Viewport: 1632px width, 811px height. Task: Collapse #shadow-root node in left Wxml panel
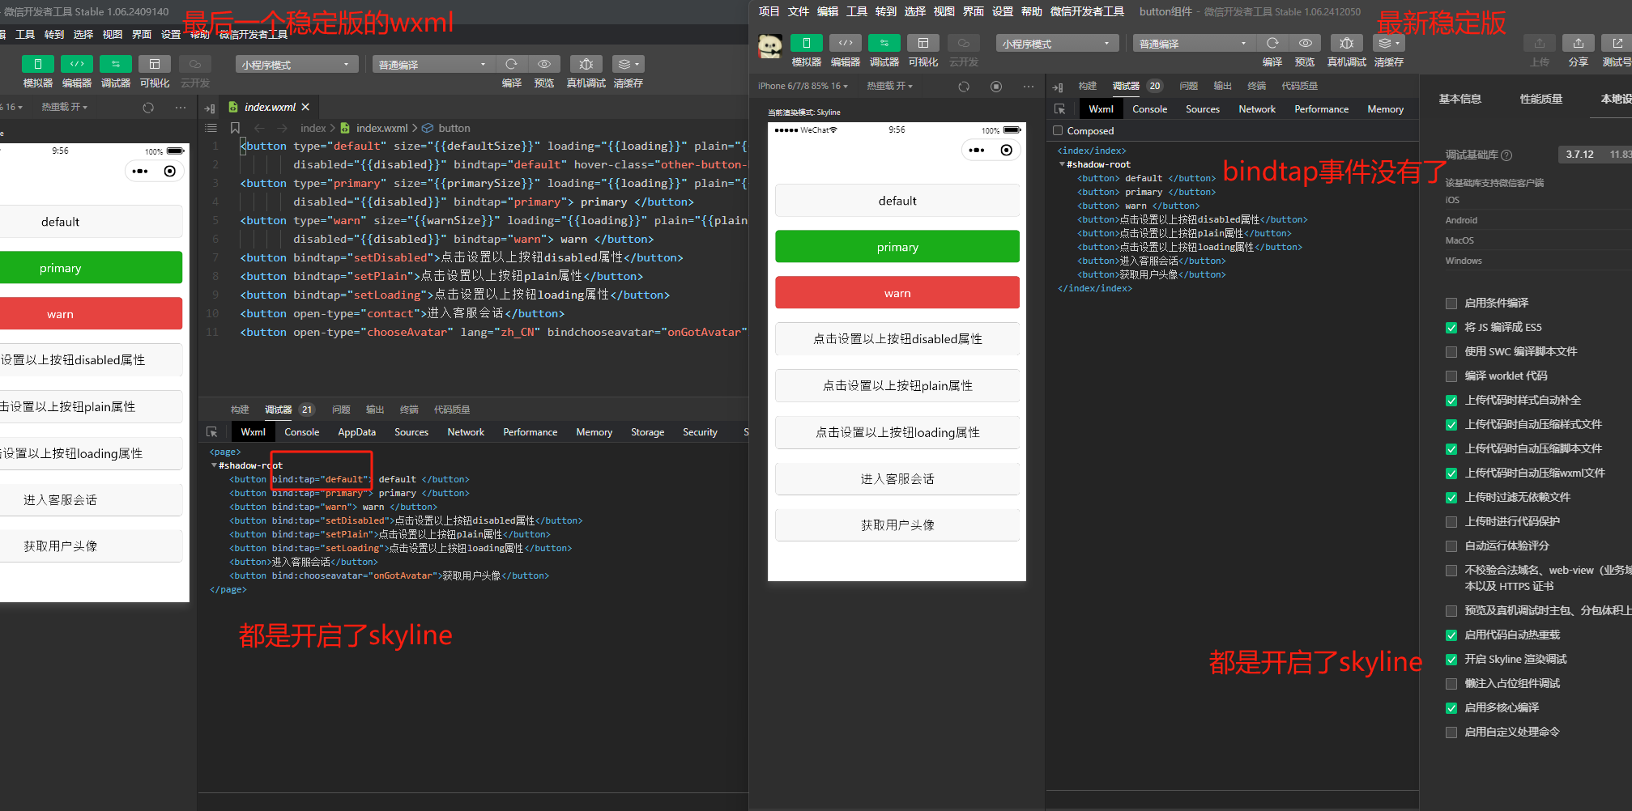point(214,465)
